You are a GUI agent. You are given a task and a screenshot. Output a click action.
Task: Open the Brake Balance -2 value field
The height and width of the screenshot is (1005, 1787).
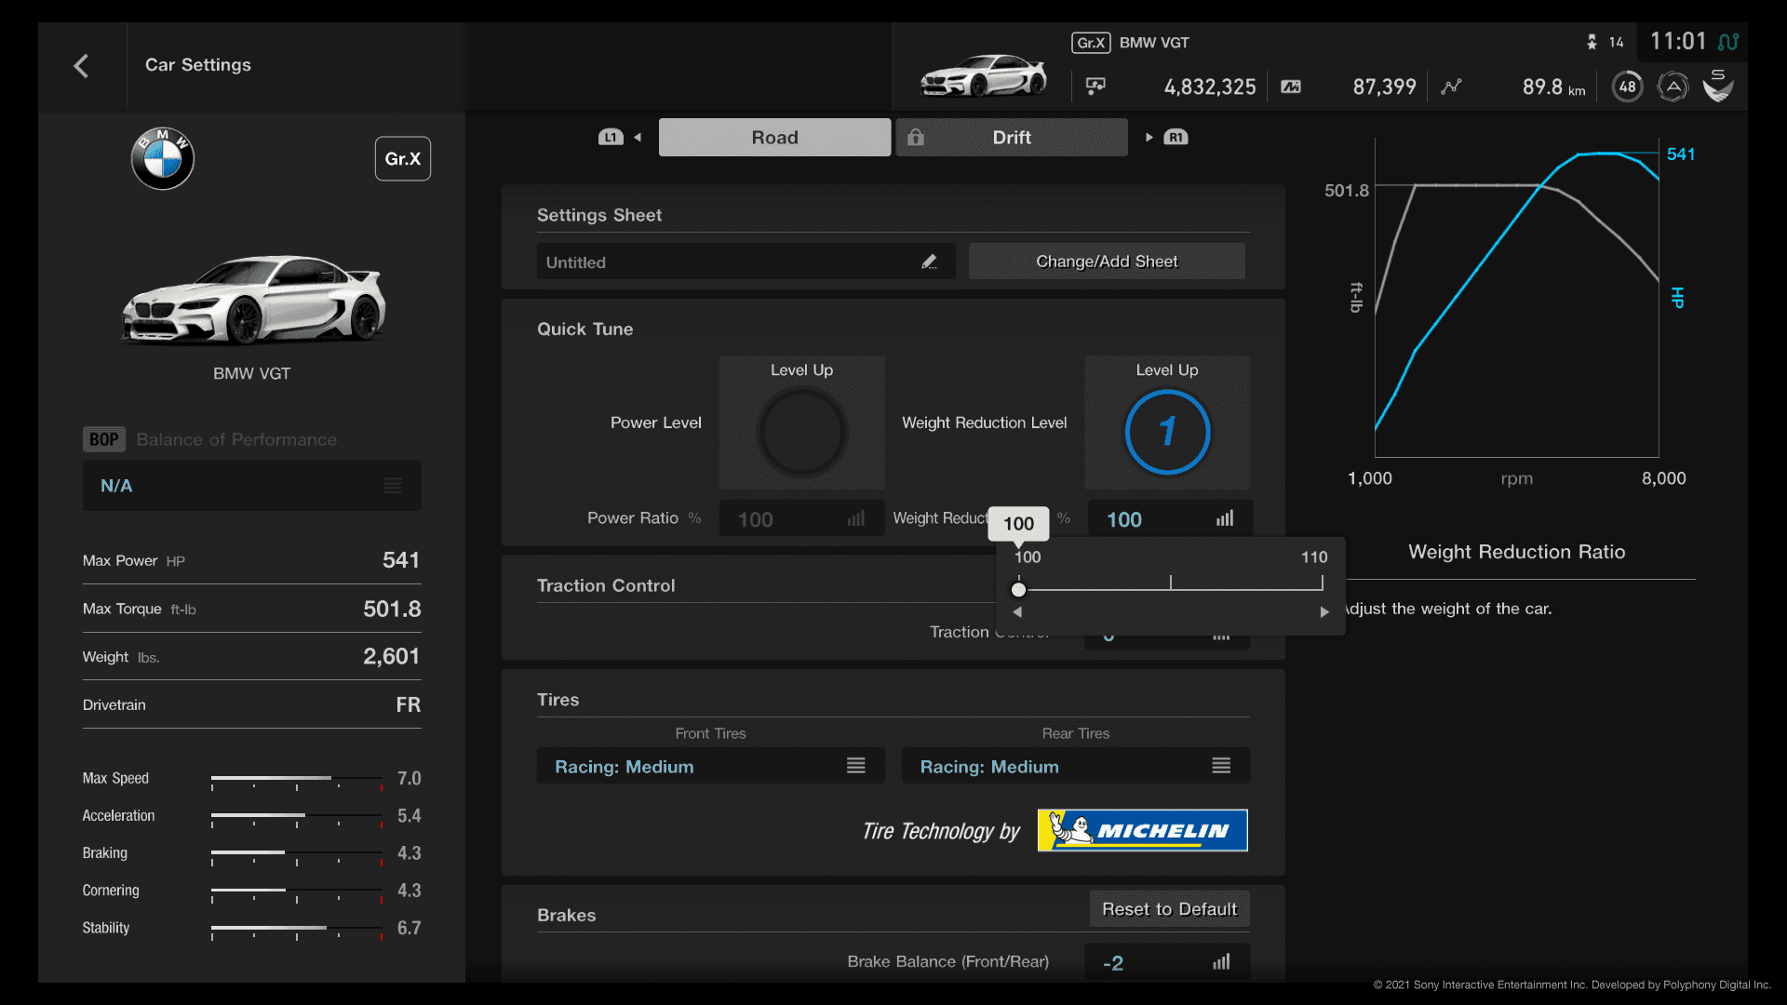point(1166,962)
